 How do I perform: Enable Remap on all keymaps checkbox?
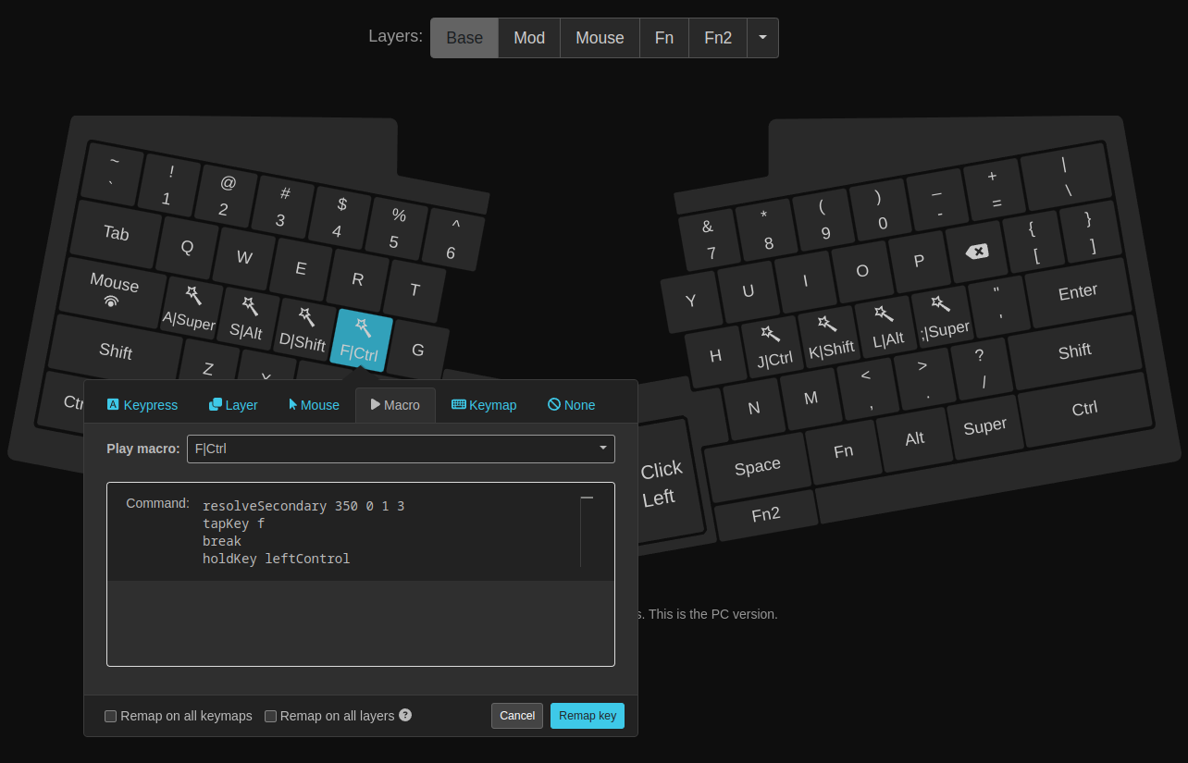tap(111, 716)
